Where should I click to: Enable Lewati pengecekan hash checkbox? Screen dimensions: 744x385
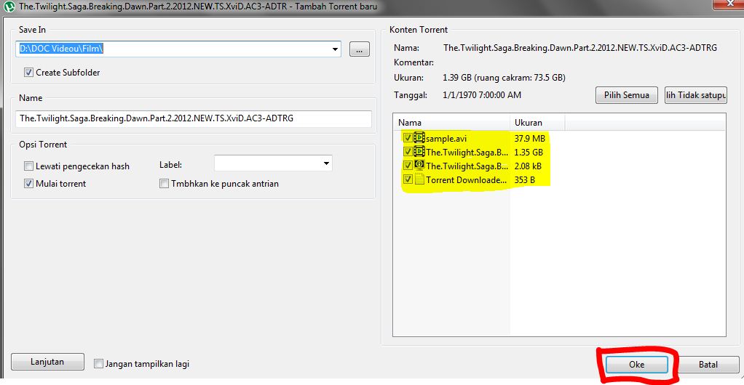[28, 166]
